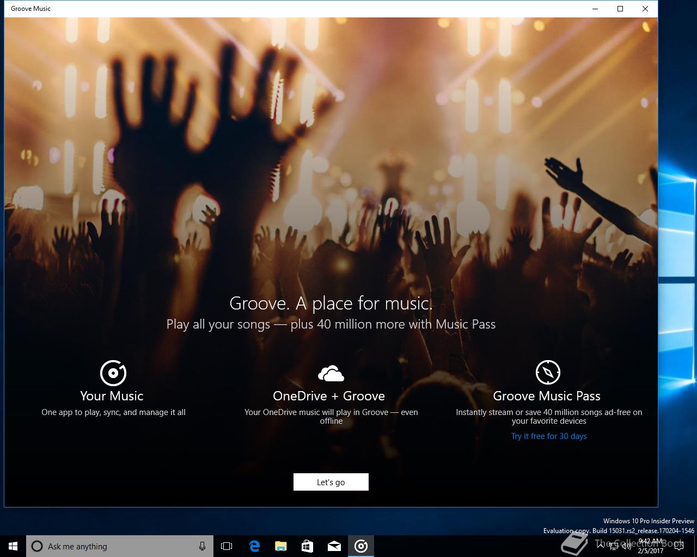697x557 pixels.
Task: Click the Cortana microphone icon
Action: (203, 546)
